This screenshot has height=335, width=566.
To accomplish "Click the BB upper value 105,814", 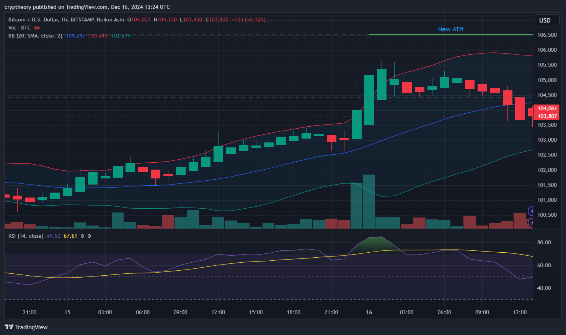I will click(98, 36).
